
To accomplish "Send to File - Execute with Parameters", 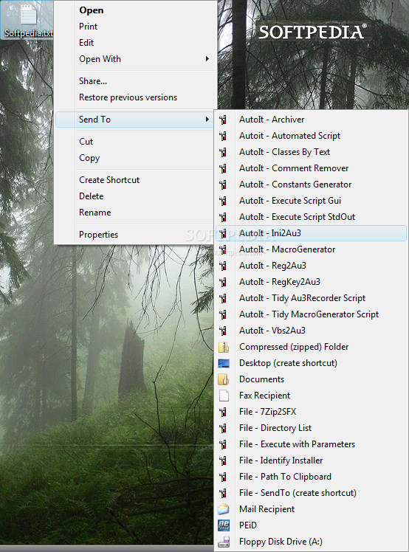I will [x=311, y=444].
